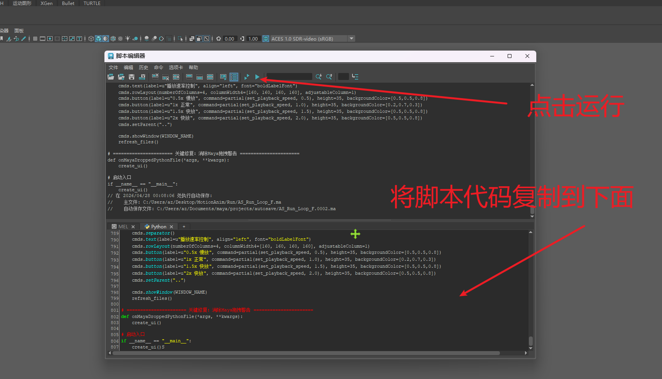Run the script using the Execute All button
The image size is (662, 379).
click(x=257, y=76)
